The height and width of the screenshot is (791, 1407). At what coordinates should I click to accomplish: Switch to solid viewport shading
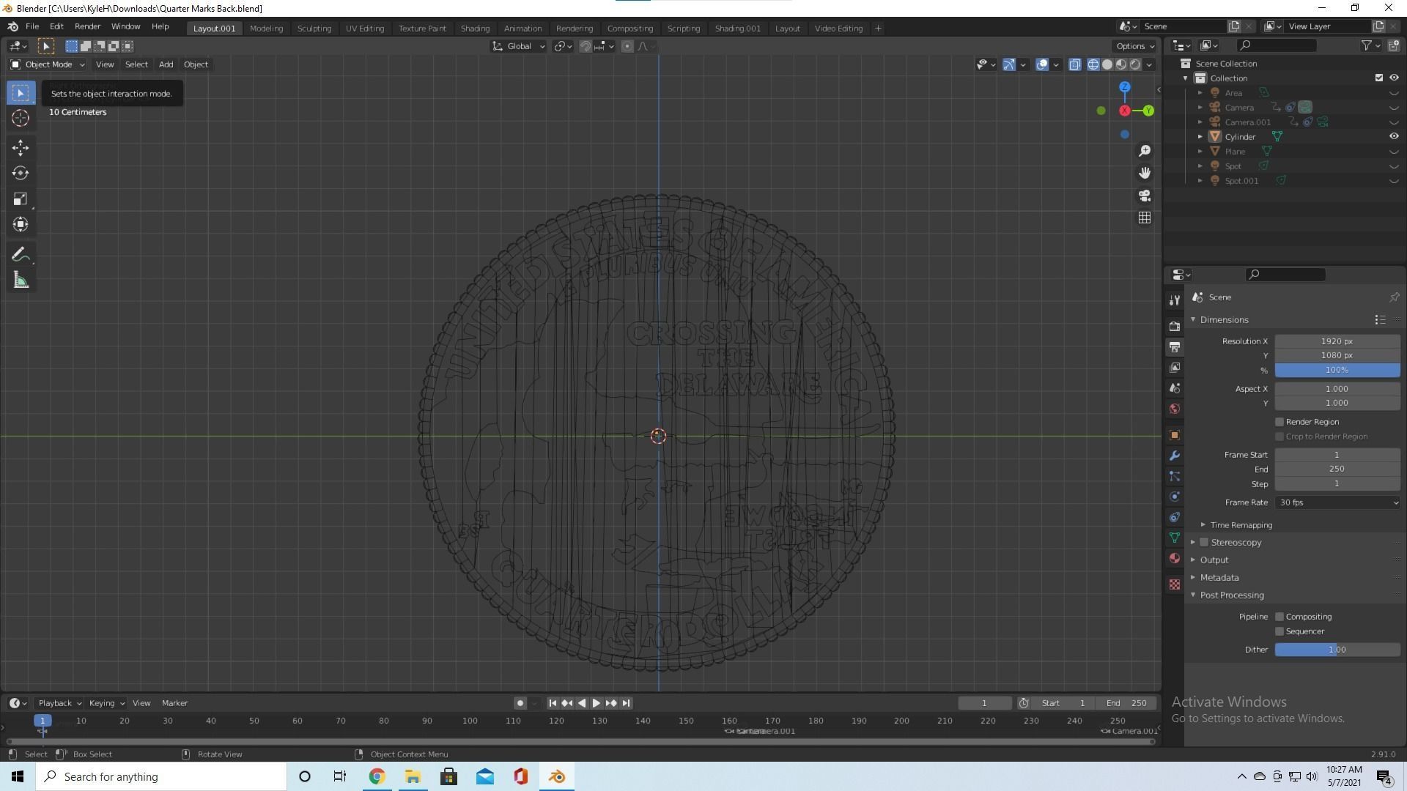pos(1107,64)
